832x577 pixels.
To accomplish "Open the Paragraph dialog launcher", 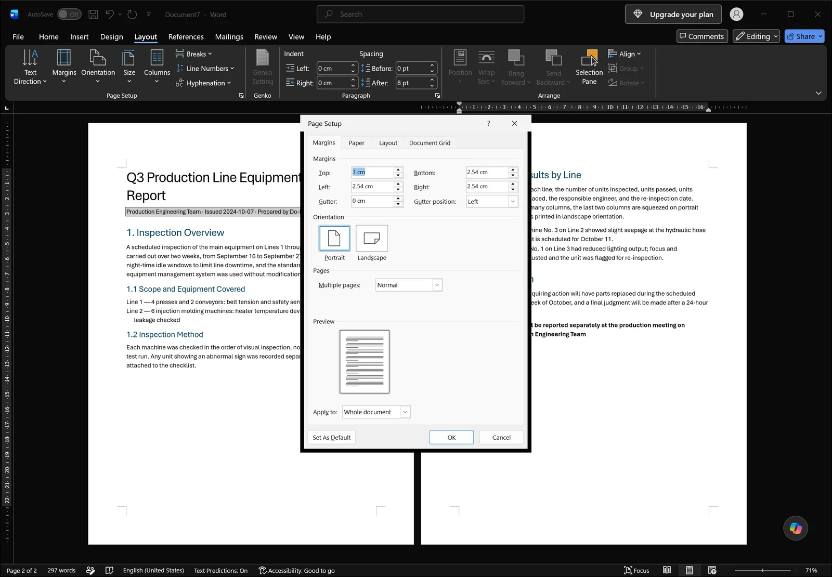I will pos(437,96).
